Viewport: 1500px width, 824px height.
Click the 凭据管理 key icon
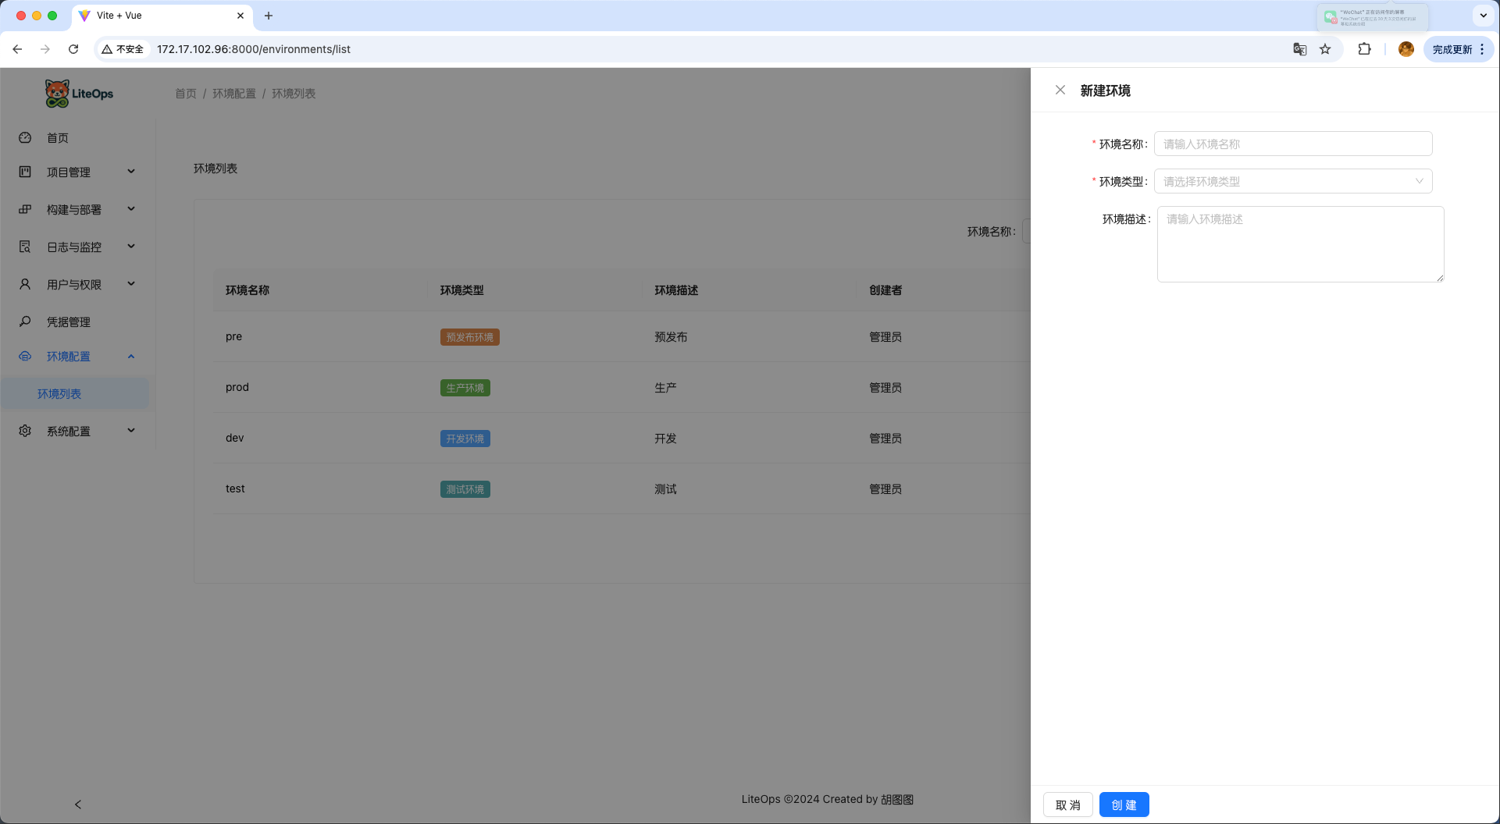pyautogui.click(x=25, y=321)
